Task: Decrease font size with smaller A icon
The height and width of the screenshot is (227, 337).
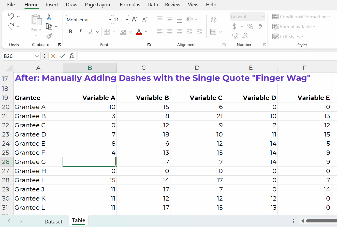Action: tap(145, 20)
